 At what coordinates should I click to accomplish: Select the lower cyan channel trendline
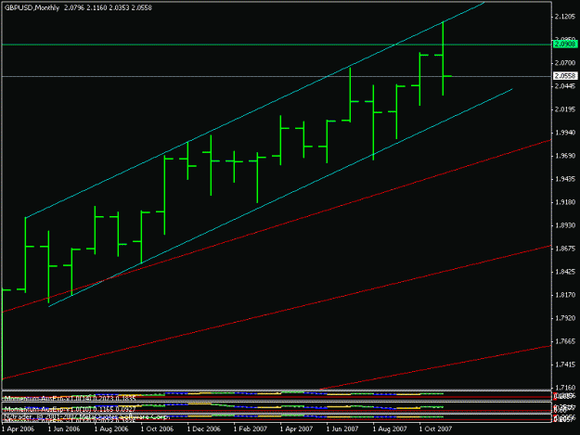281,198
